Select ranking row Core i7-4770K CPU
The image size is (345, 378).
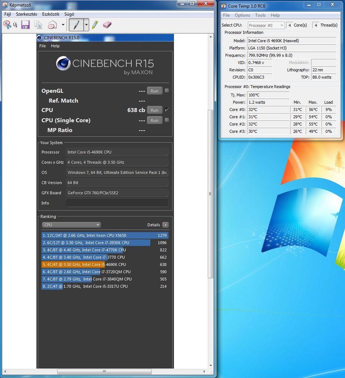105,250
